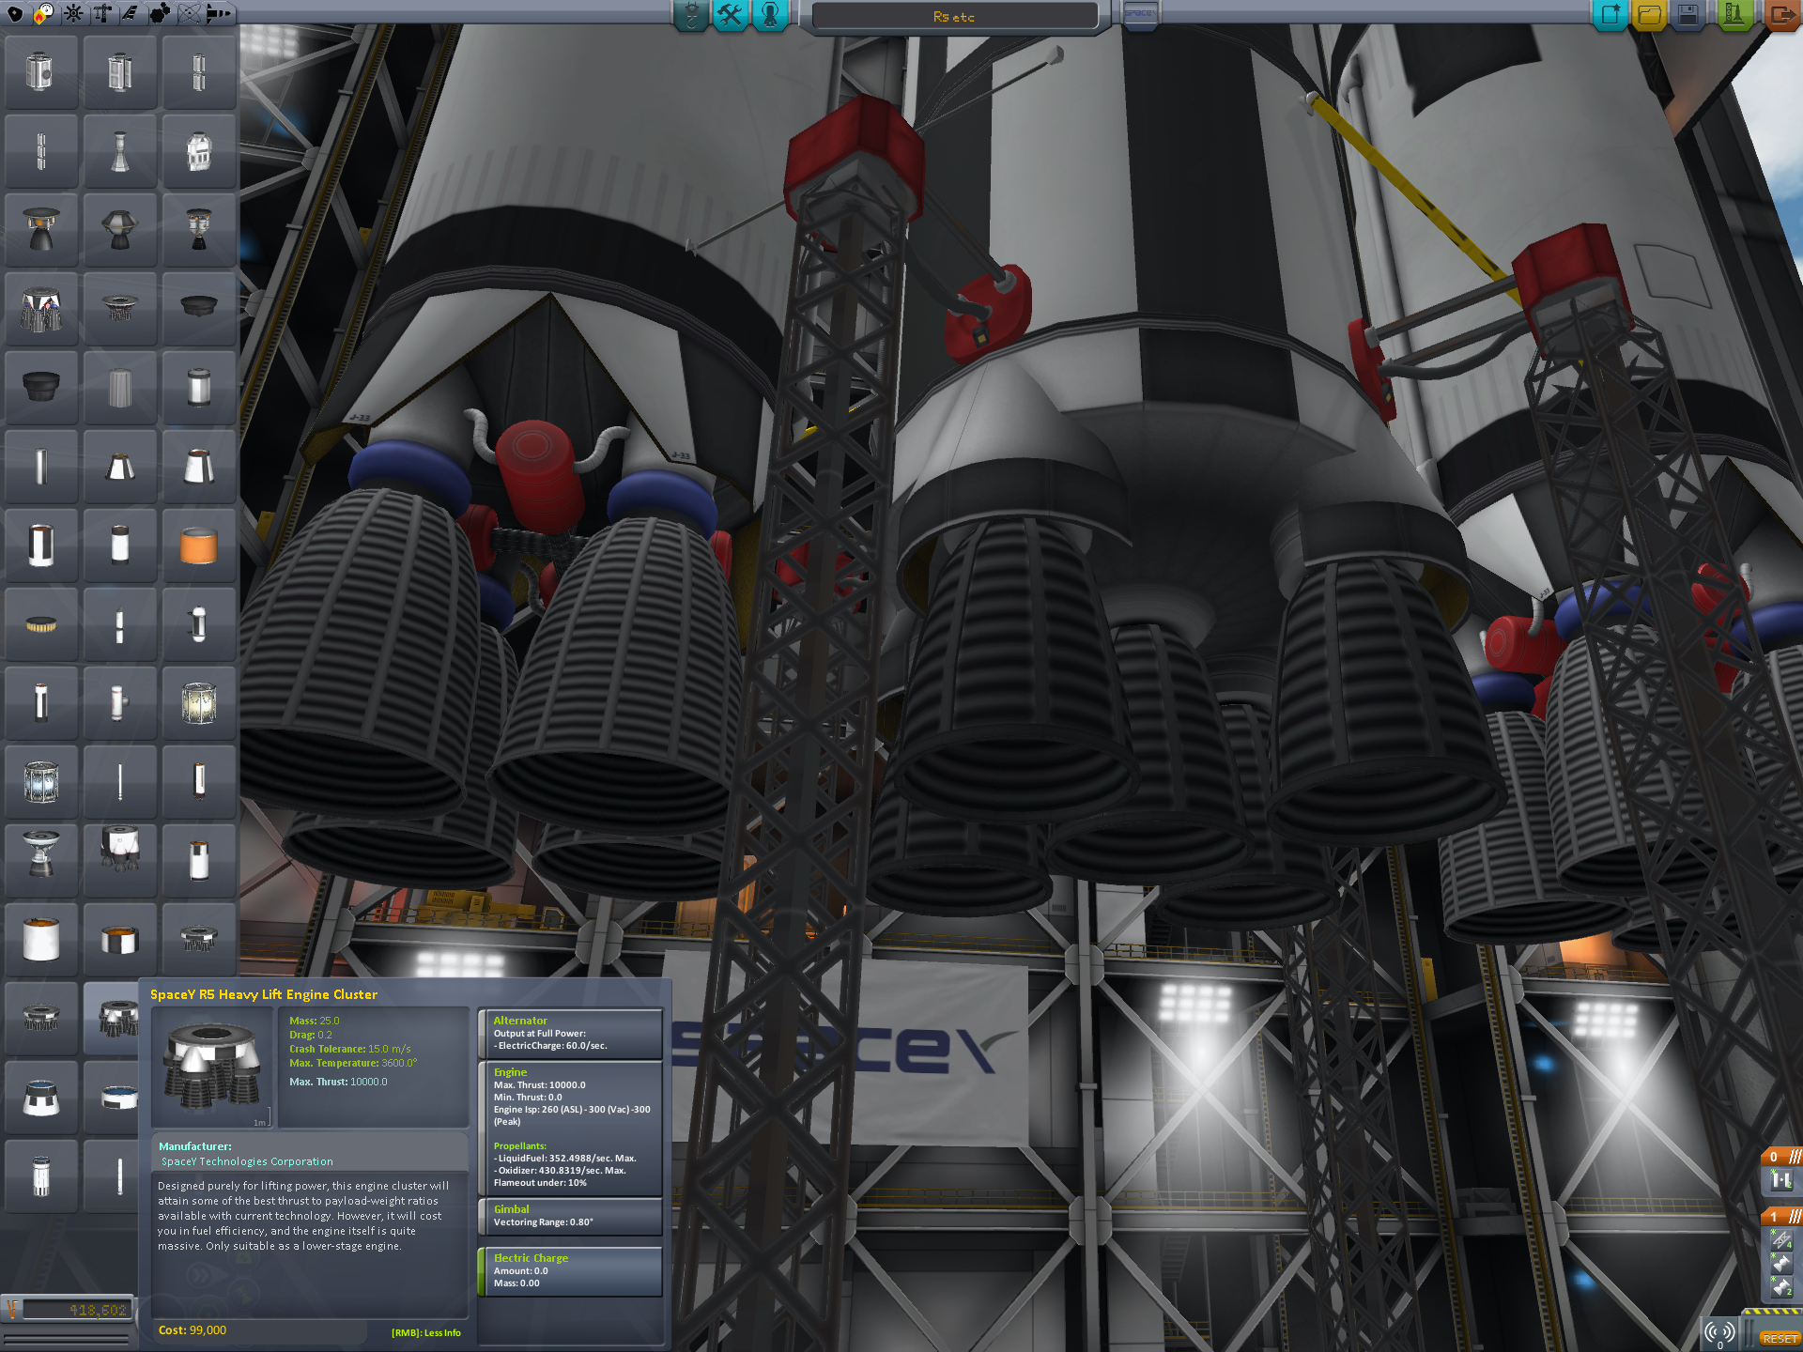Screen dimensions: 1803x1352
Task: Open the Crew assignment panel
Action: 770,15
